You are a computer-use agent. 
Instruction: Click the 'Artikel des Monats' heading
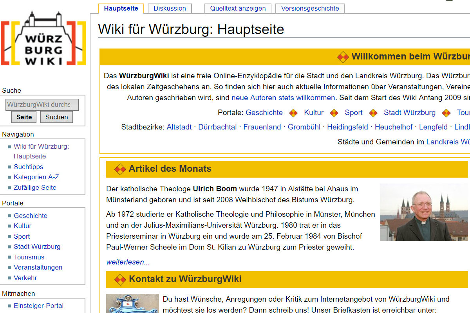point(170,169)
